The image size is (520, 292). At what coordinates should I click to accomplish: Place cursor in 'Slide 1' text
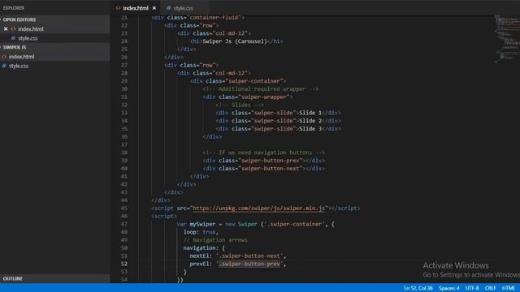click(x=310, y=113)
